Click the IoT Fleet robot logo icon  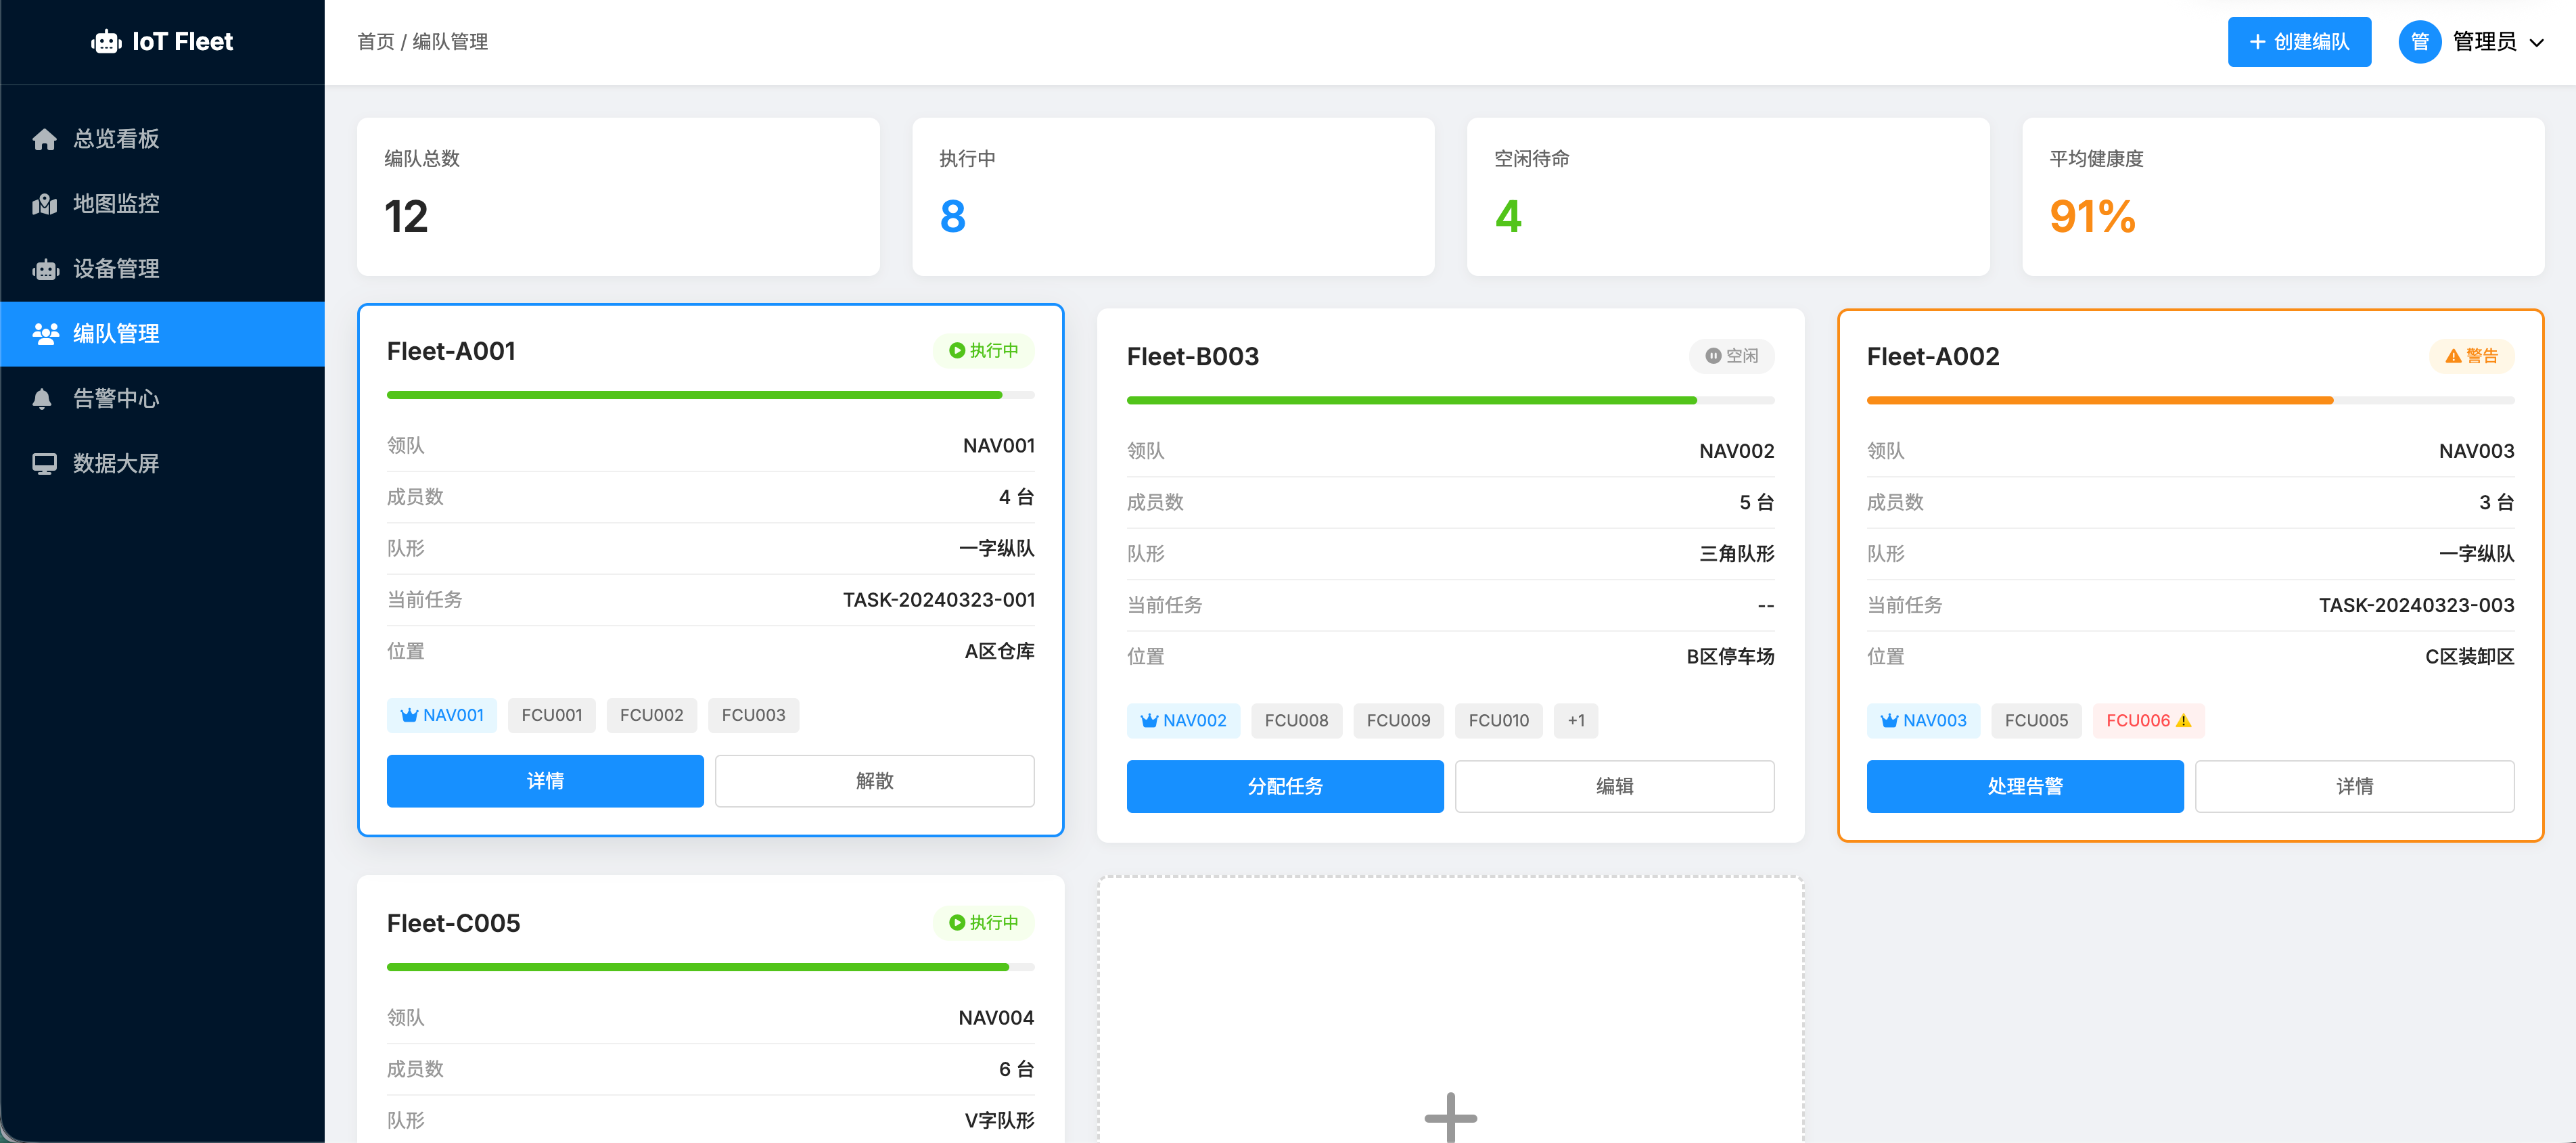point(106,42)
